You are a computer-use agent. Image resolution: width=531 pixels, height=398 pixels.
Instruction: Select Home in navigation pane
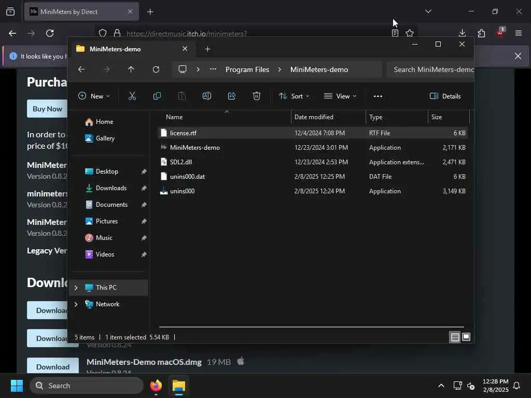[104, 122]
